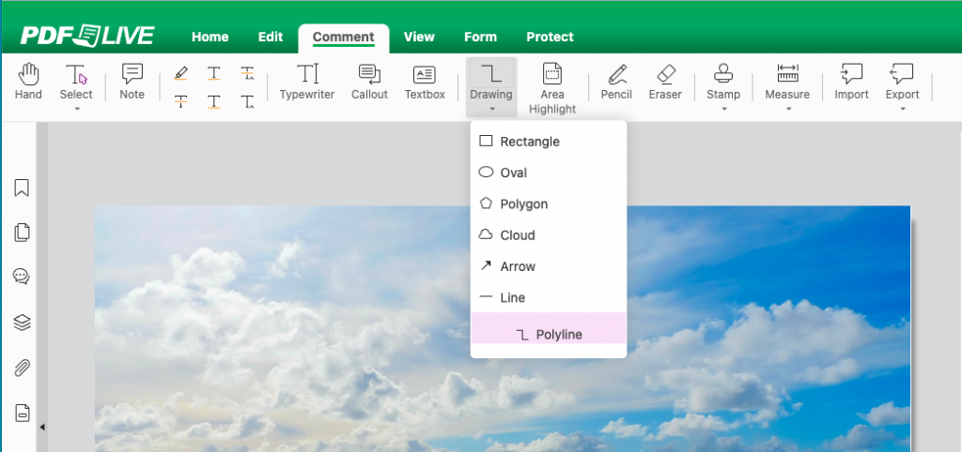Open the Bookmarks sidebar panel
Screen dimensions: 962x452
(x=22, y=188)
